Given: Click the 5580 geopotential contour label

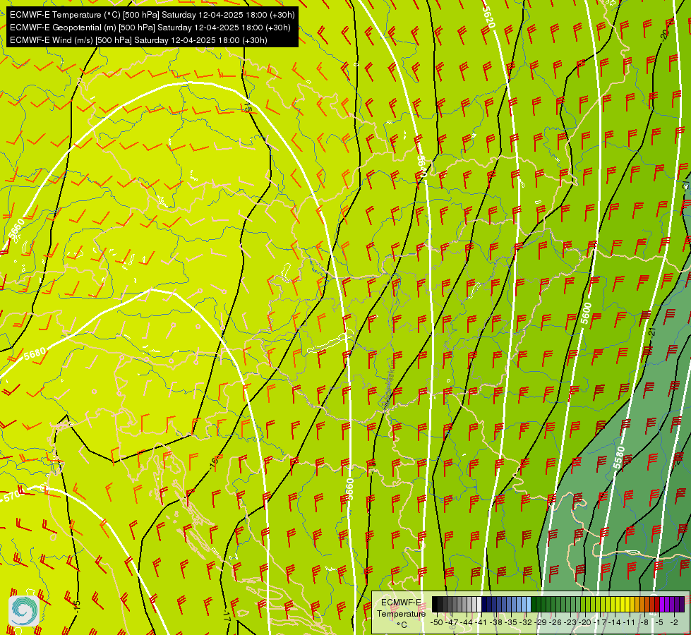Looking at the screenshot, I should [619, 458].
